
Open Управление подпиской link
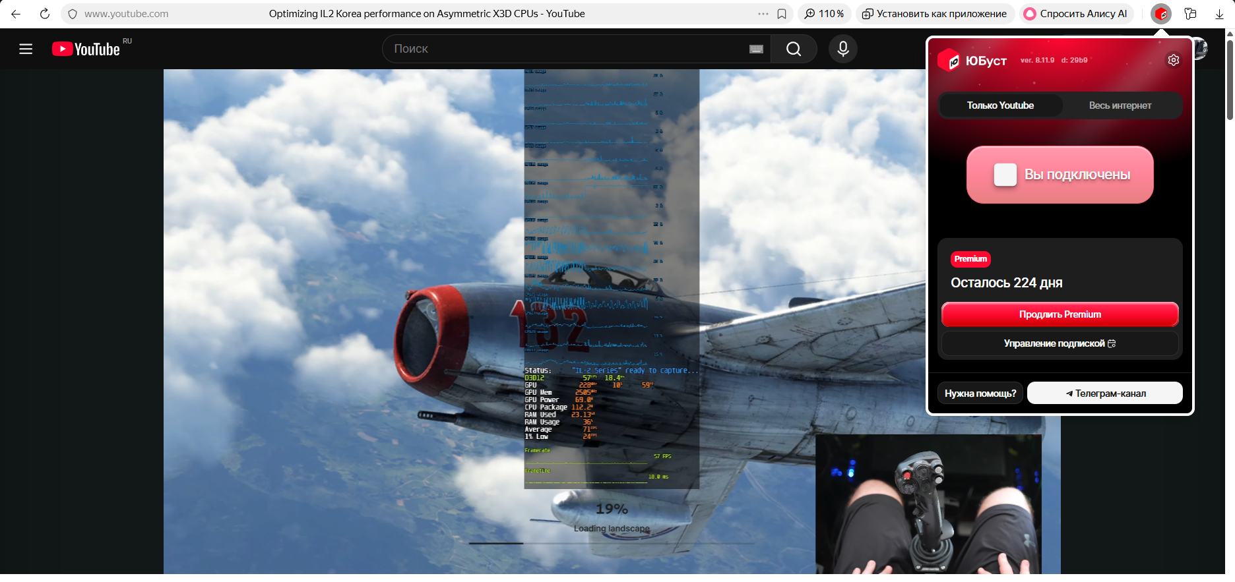pos(1060,343)
